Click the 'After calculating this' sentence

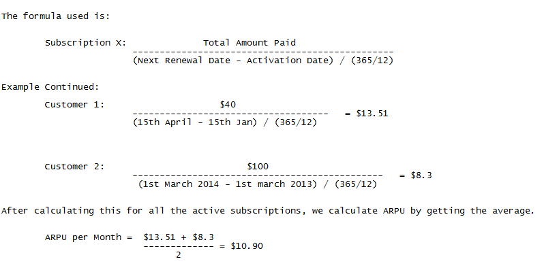pos(267,211)
